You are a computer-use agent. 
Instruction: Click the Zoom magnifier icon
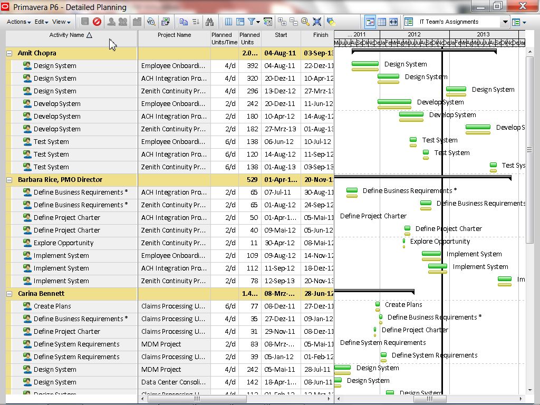pyautogui.click(x=305, y=22)
